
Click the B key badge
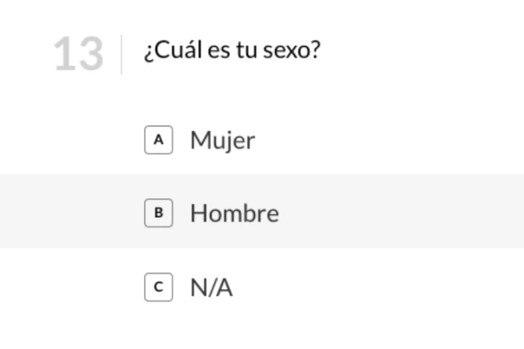159,213
